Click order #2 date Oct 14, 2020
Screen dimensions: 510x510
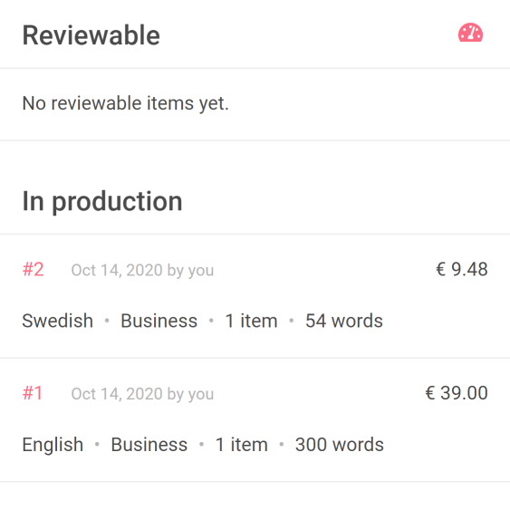(117, 270)
